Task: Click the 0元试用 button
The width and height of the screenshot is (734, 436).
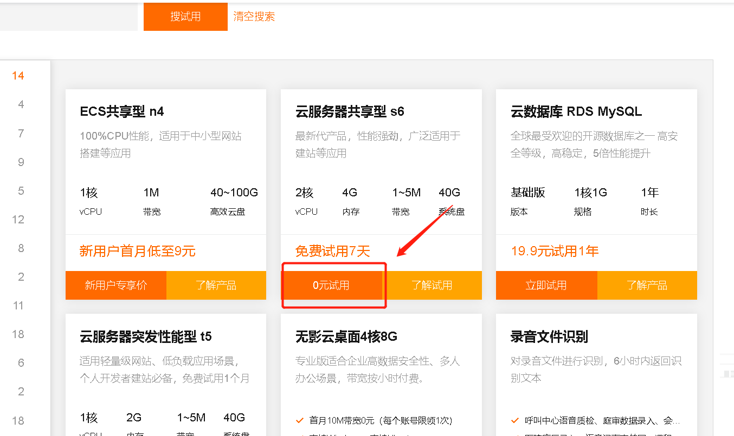Action: point(331,285)
